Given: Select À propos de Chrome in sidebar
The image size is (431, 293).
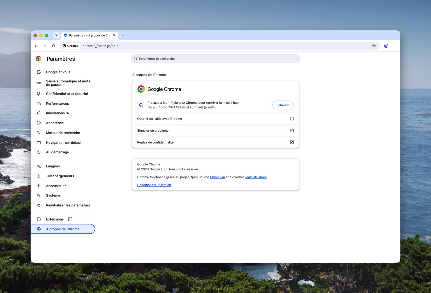Looking at the screenshot, I should pyautogui.click(x=63, y=229).
